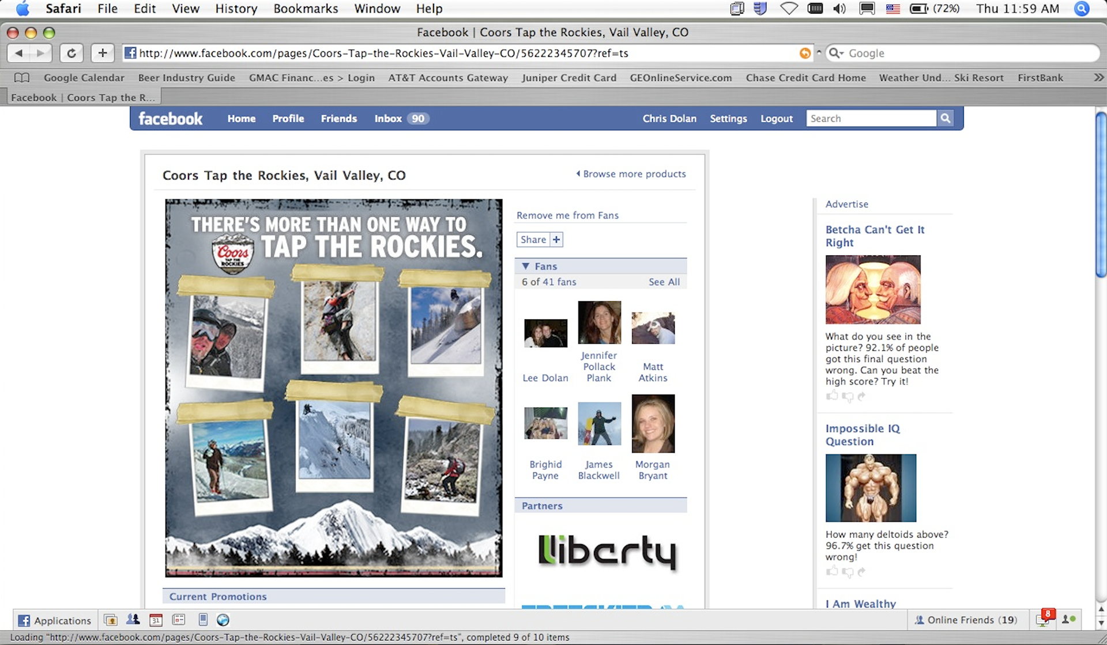The height and width of the screenshot is (645, 1107).
Task: Open the AirPort wireless menu icon
Action: [x=789, y=9]
